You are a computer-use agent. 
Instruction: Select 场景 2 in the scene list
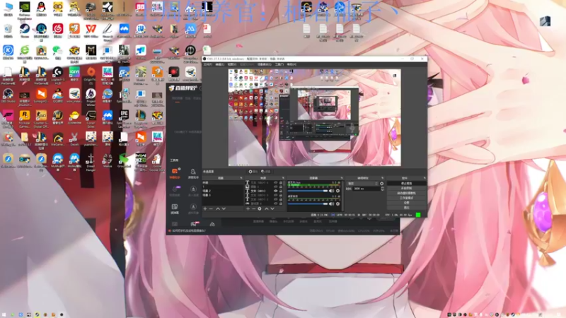click(x=223, y=191)
